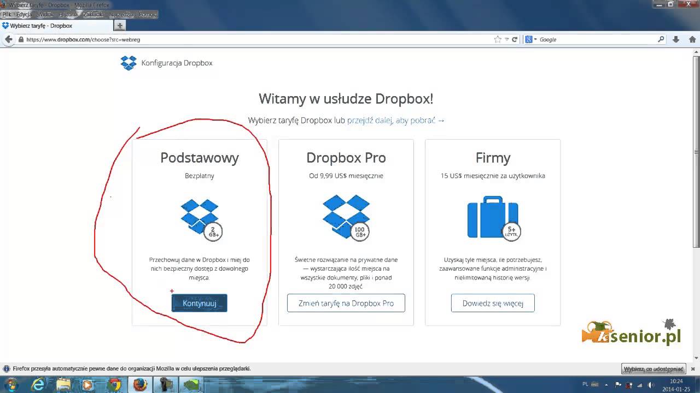Click the volume speaker tray icon
700x393 pixels.
(x=651, y=385)
